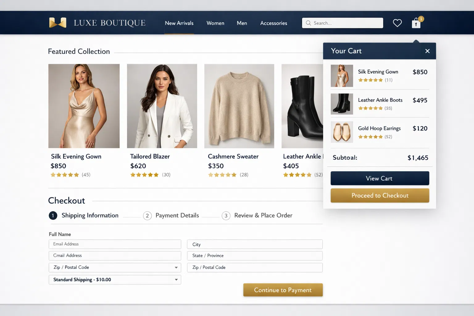
Task: Click the star rating for Cashmere Sweater
Action: pos(222,175)
